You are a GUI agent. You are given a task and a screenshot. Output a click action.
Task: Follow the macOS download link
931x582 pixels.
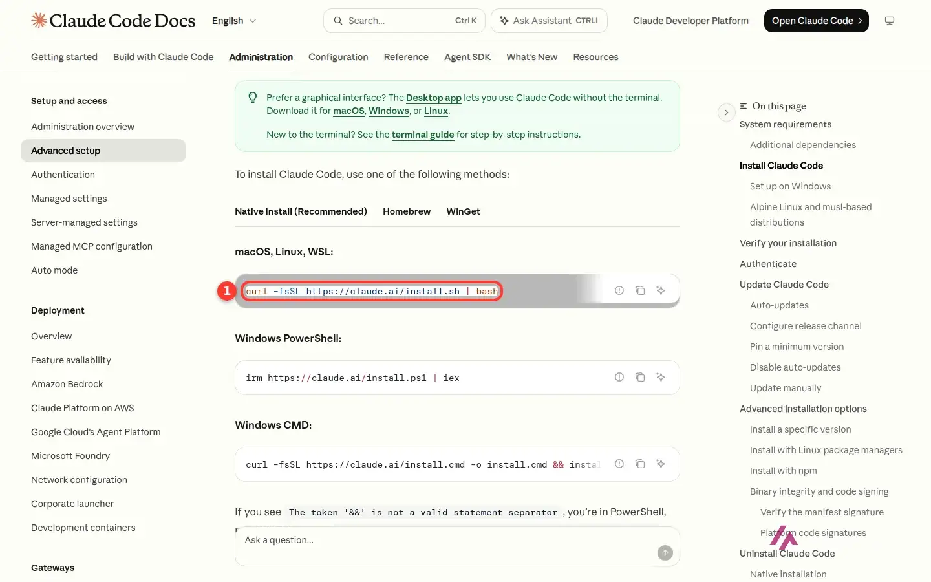pos(349,111)
